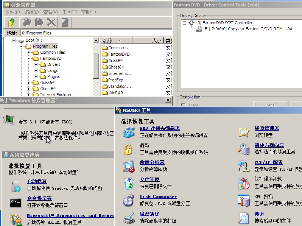Open the 工具(T) menu

click(69, 12)
